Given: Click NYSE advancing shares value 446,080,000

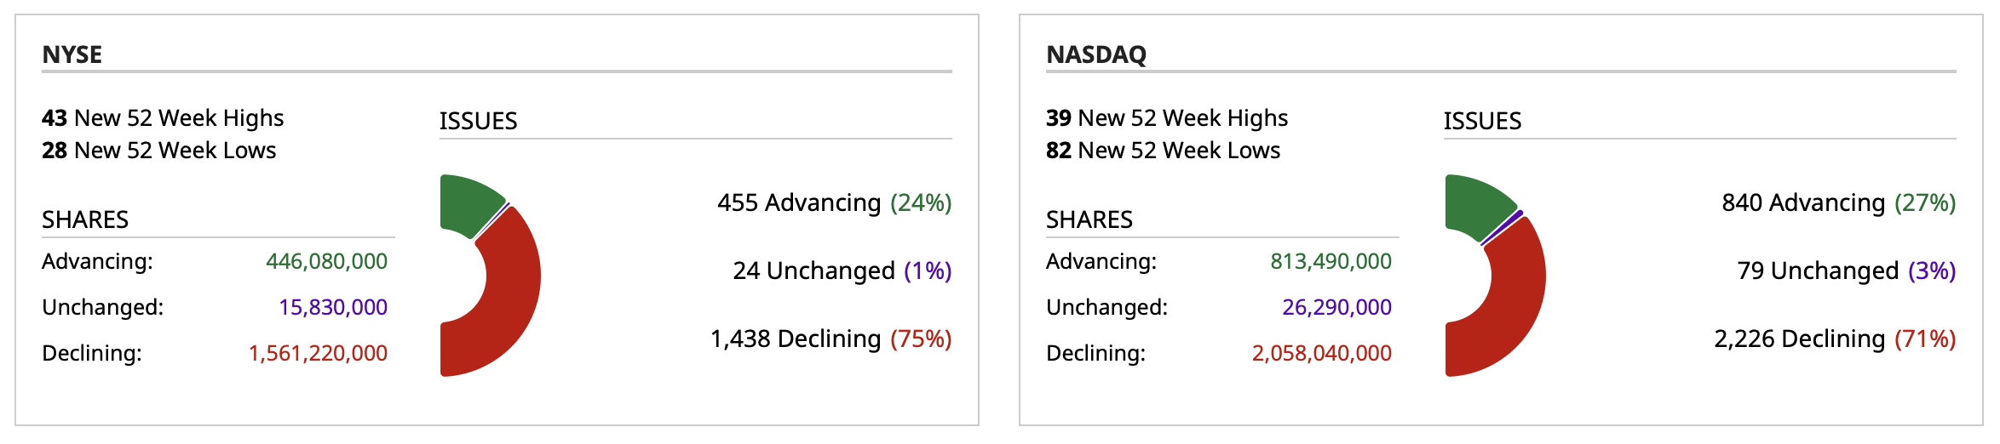Looking at the screenshot, I should pyautogui.click(x=326, y=261).
